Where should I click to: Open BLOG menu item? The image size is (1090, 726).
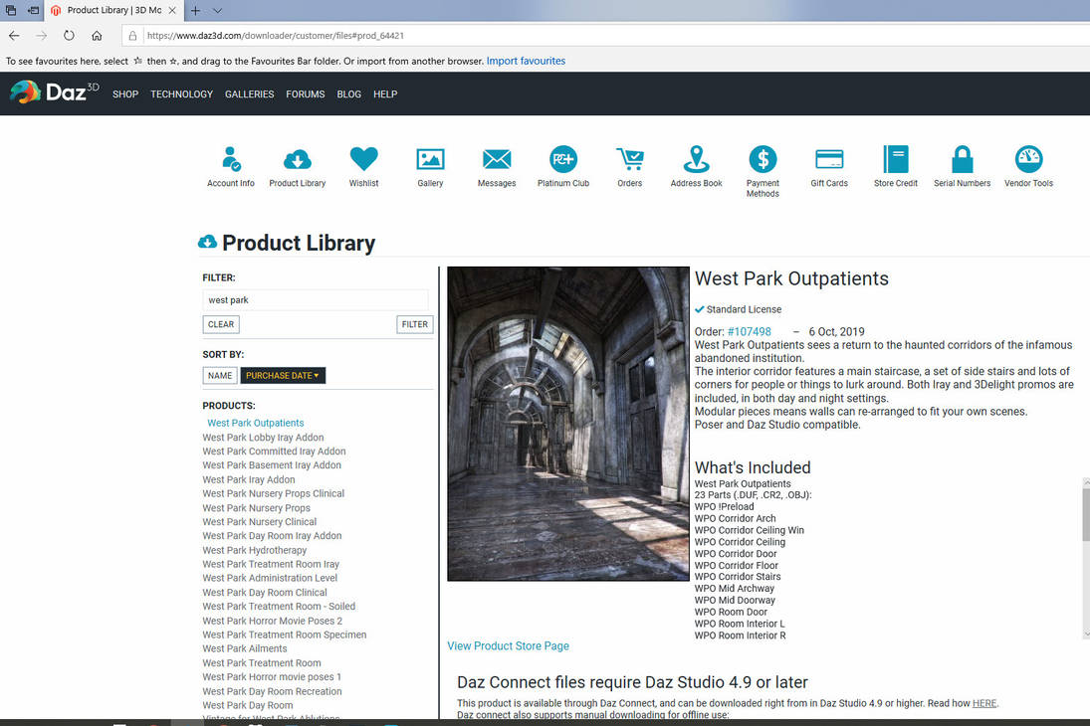[349, 93]
